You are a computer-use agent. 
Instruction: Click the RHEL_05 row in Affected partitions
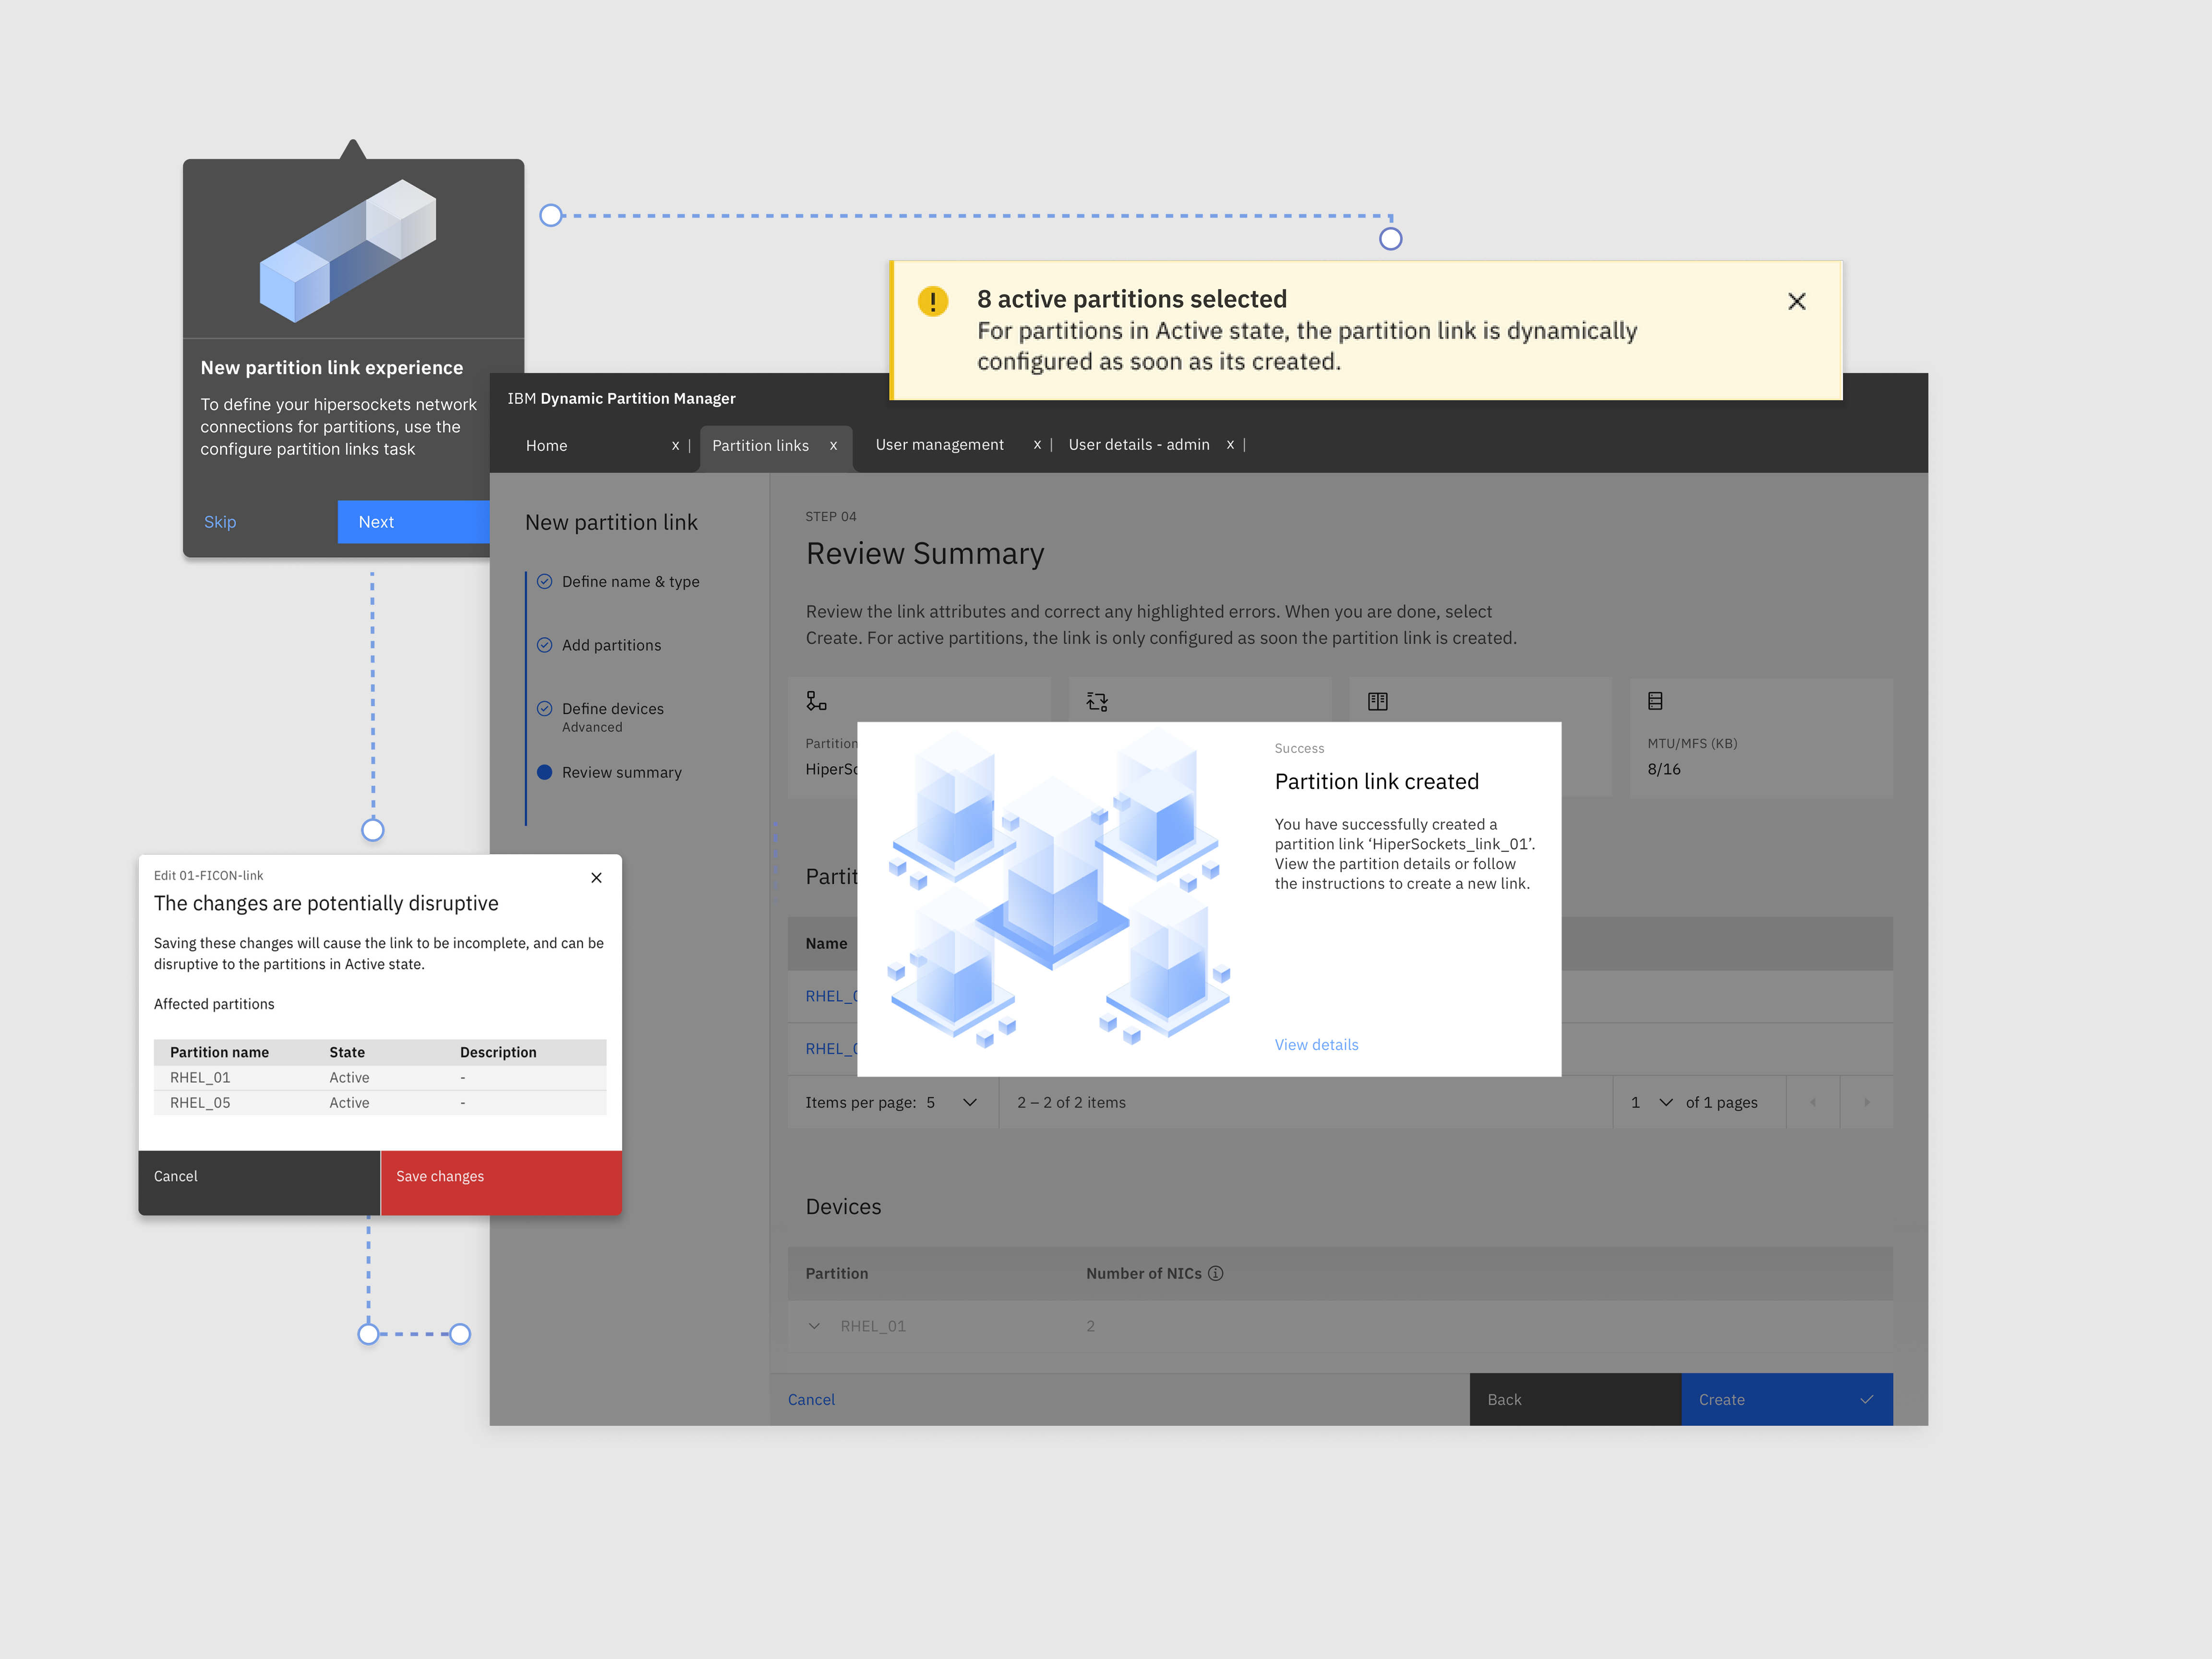point(380,1102)
